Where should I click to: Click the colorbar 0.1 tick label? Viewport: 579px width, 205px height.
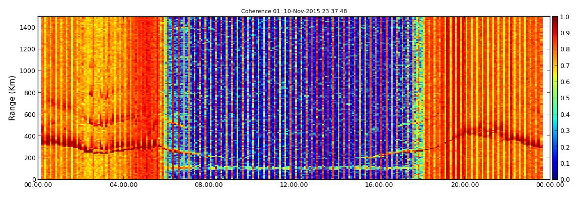565,163
